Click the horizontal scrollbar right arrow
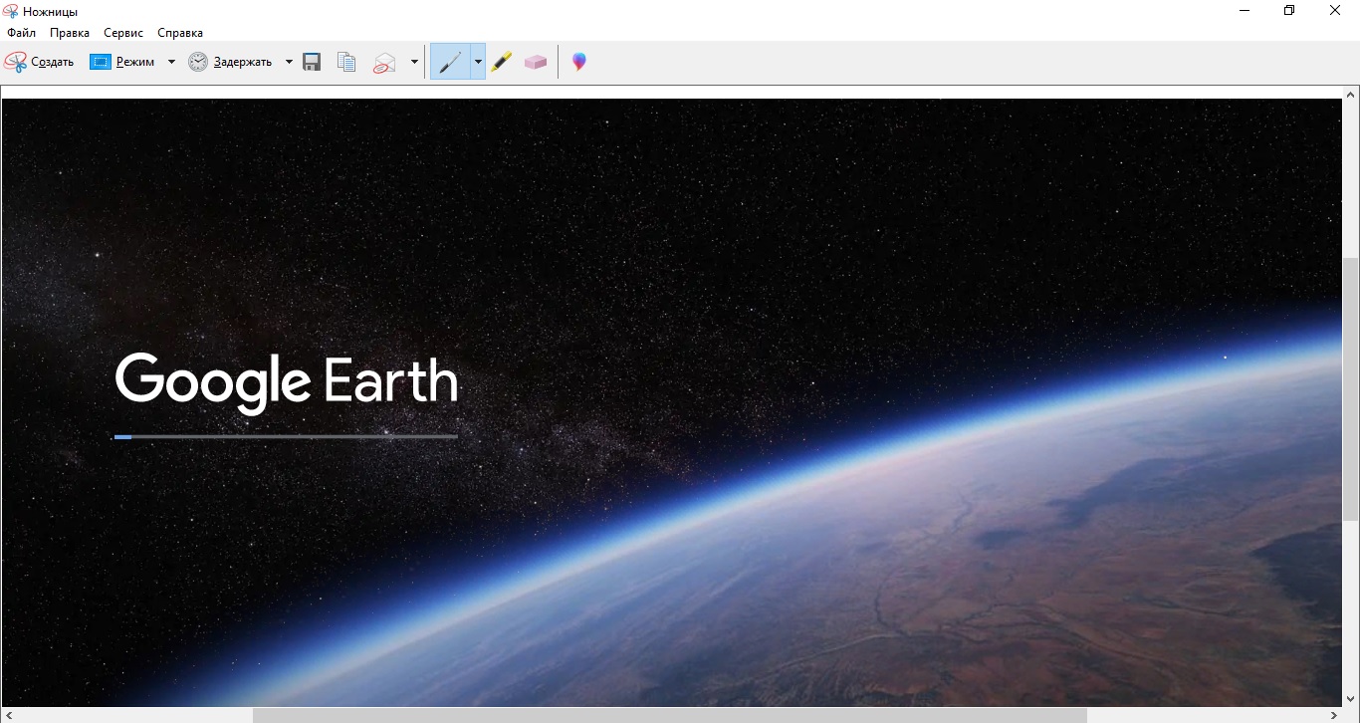Viewport: 1360px width, 723px height. (x=1334, y=715)
